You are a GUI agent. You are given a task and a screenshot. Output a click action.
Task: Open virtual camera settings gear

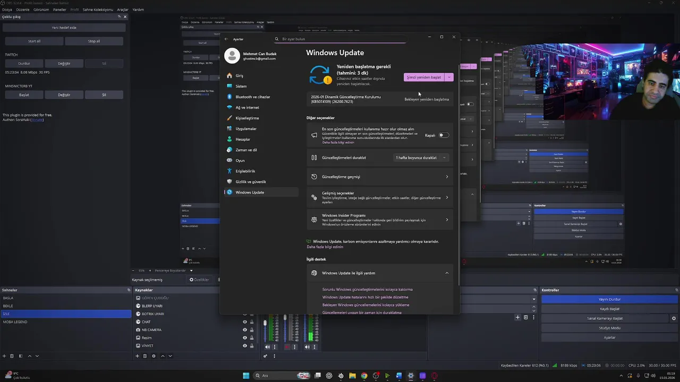674,318
